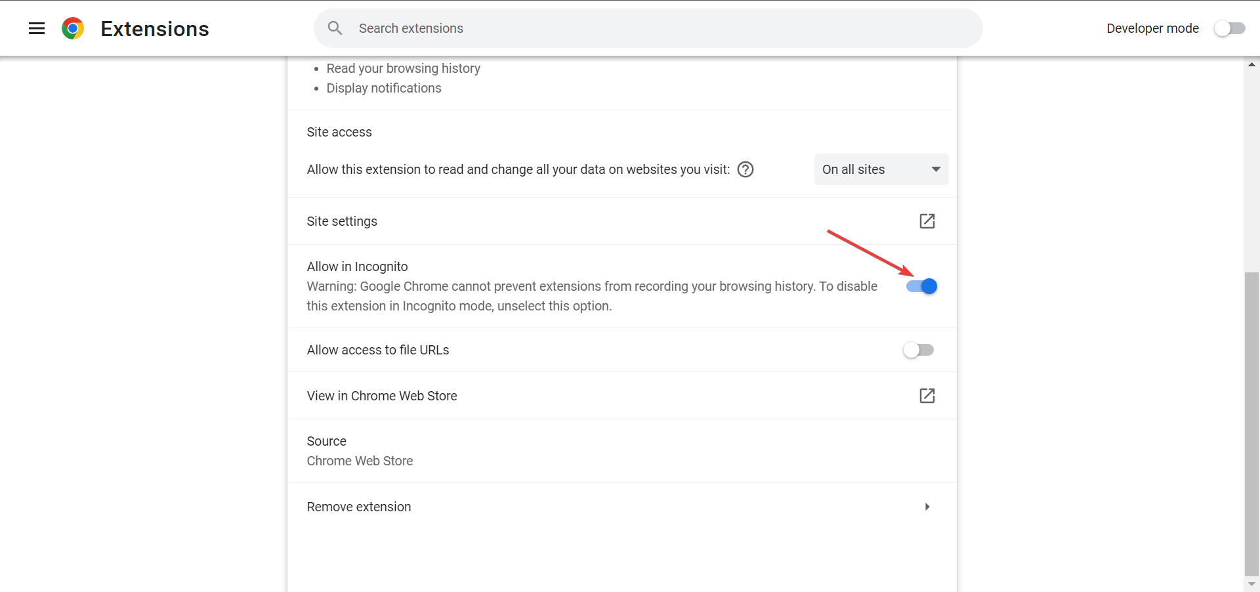Image resolution: width=1260 pixels, height=592 pixels.
Task: Click the vertical scrollbar thumb
Action: (1251, 423)
